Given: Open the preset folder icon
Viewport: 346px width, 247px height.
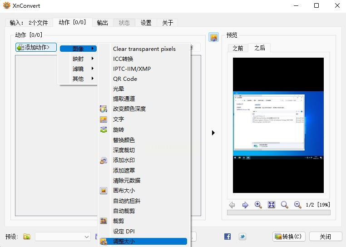Looking at the screenshot, I should pyautogui.click(x=27, y=237).
